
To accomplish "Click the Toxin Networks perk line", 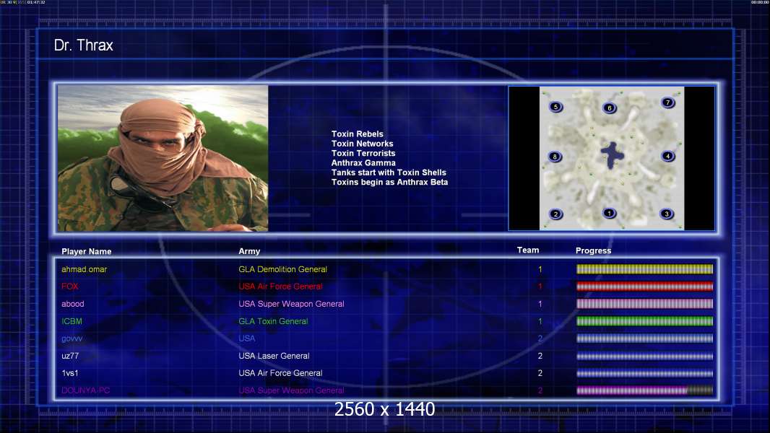I will pyautogui.click(x=362, y=144).
